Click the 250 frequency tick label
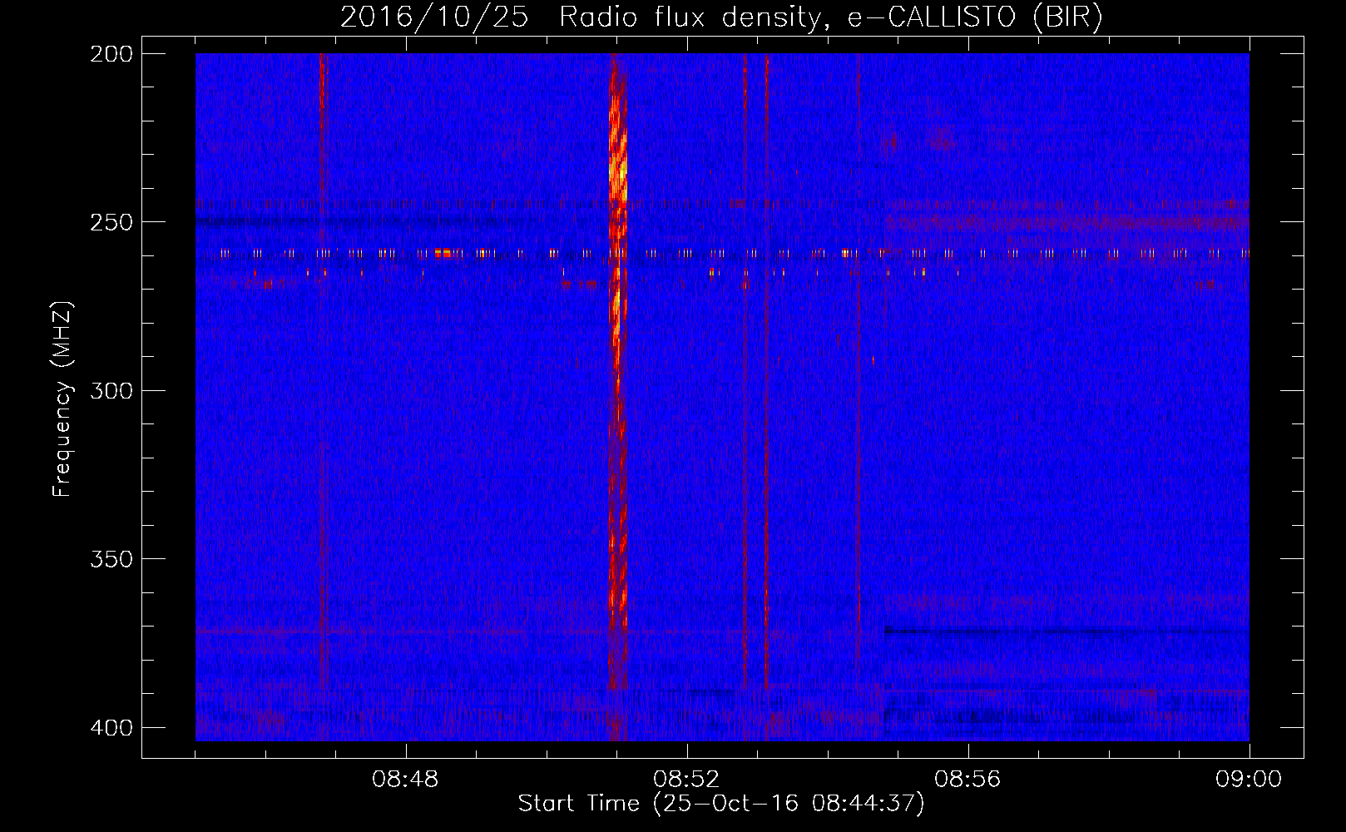 click(x=111, y=222)
